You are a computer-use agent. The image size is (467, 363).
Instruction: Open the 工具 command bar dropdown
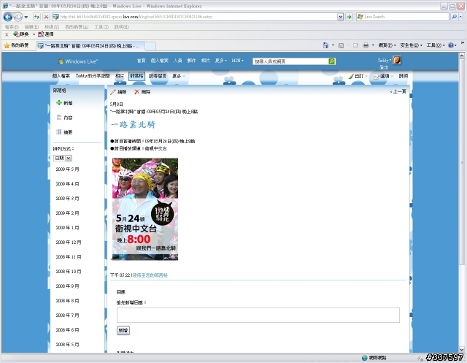435,45
